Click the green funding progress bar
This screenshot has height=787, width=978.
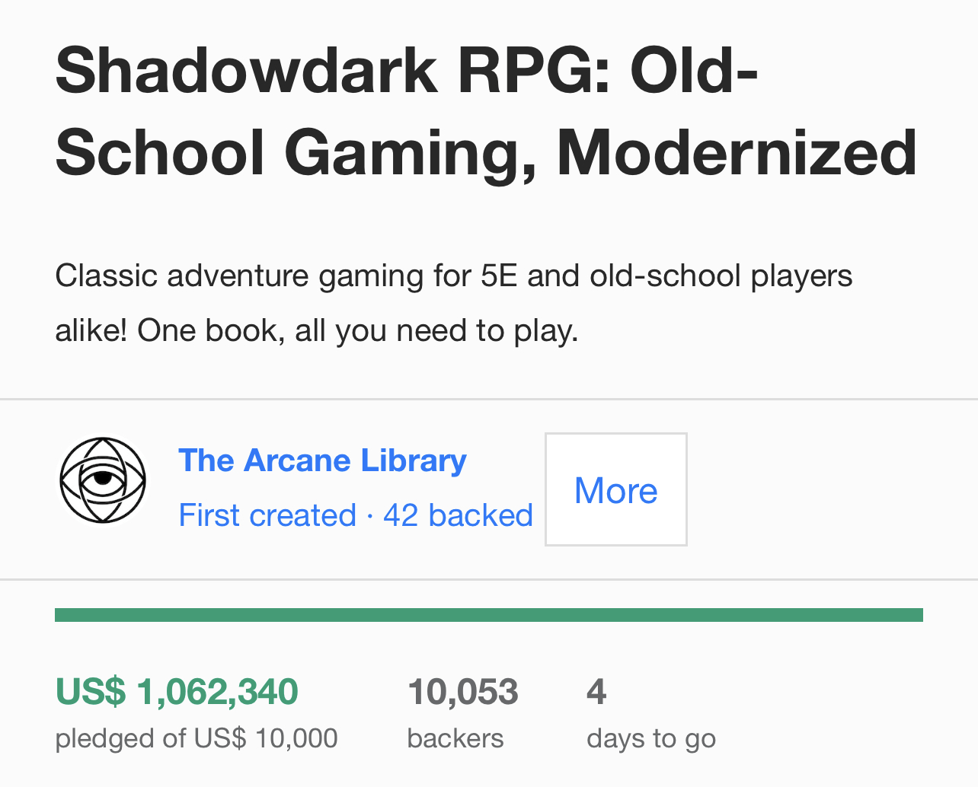pos(488,615)
